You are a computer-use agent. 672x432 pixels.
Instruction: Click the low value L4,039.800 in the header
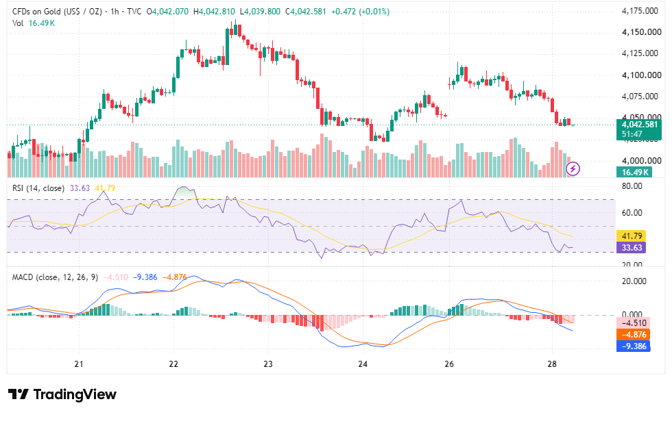tap(260, 12)
